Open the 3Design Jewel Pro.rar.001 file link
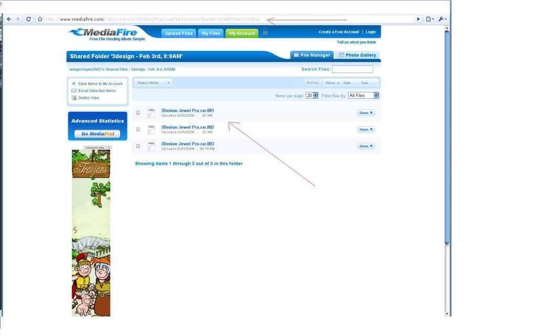This screenshot has width=537, height=336. point(187,110)
